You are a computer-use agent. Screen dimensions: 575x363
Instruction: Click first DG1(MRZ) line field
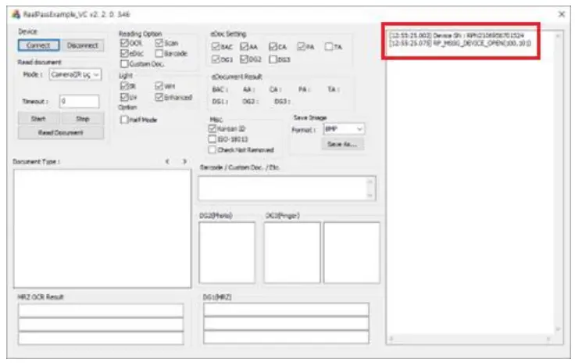(x=286, y=310)
